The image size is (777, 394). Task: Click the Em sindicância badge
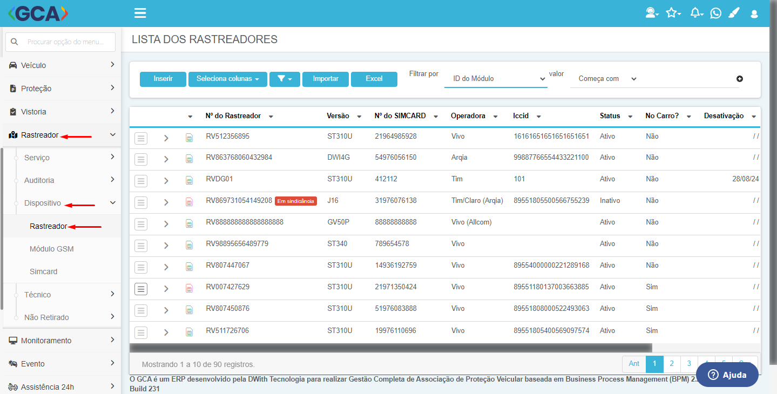[296, 201]
